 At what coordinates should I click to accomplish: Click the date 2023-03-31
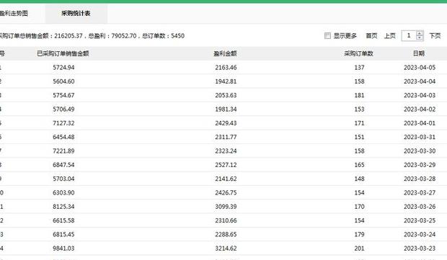pyautogui.click(x=420, y=138)
